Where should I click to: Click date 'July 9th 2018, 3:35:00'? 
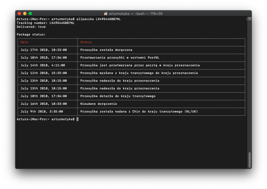[42, 112]
